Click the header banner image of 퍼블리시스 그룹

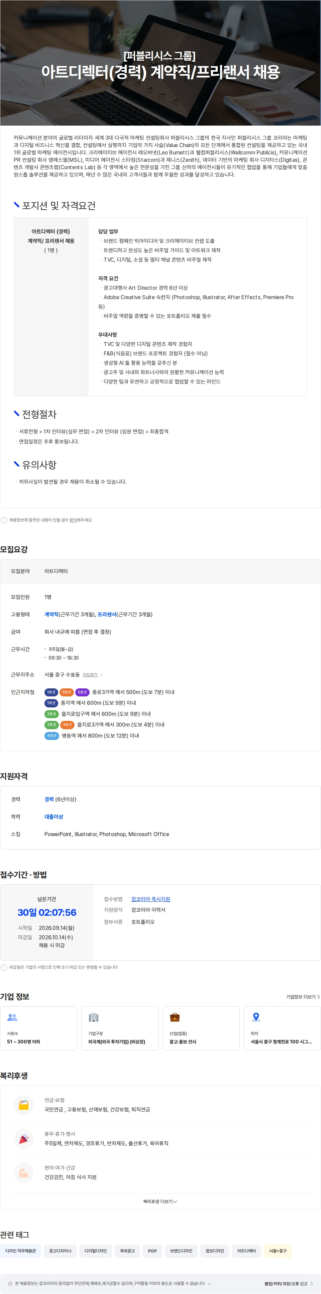tap(160, 63)
